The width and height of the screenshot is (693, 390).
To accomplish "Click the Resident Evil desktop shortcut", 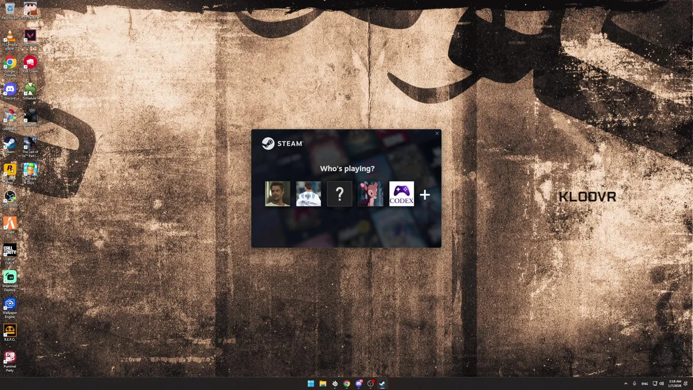I will 30,118.
